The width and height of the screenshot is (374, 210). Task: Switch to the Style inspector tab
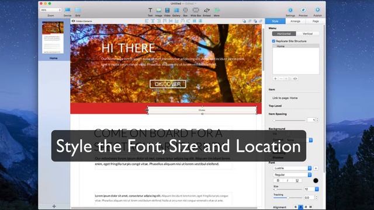pyautogui.click(x=275, y=21)
